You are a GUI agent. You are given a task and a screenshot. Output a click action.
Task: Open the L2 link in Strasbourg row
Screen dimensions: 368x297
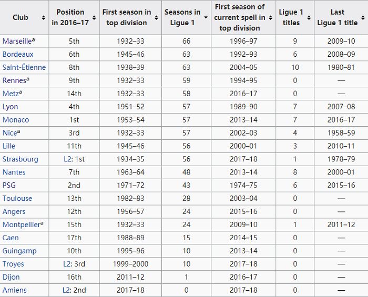67,159
